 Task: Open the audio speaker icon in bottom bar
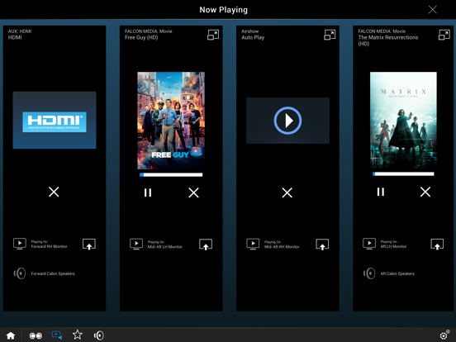[99, 335]
